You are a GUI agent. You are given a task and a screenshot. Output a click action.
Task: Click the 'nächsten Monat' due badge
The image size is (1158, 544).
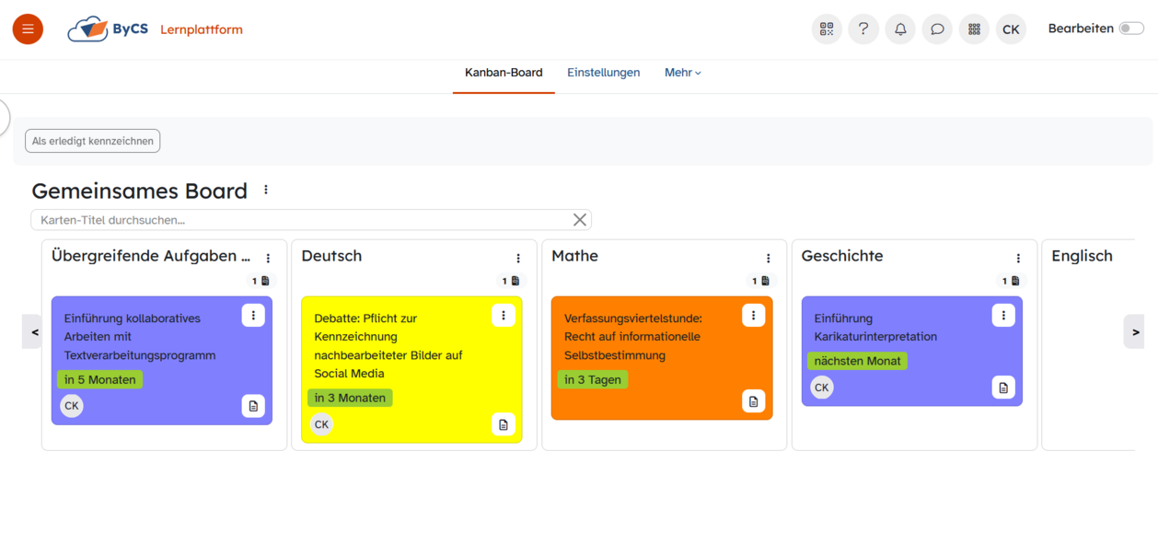point(858,361)
